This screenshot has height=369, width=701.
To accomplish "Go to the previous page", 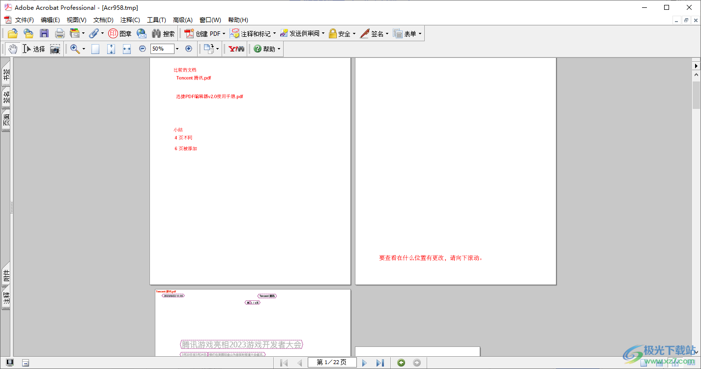I will click(299, 363).
